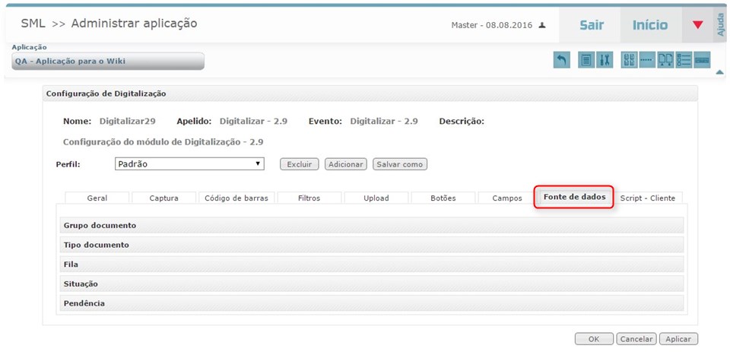This screenshot has height=352, width=730.
Task: Click the back arrow toolbar icon
Action: point(562,61)
